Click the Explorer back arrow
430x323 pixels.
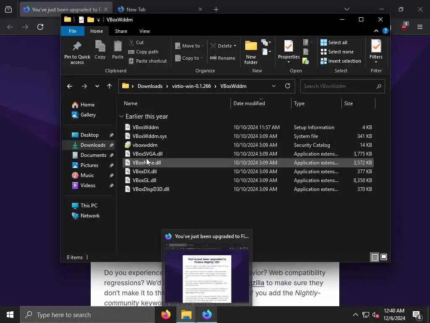click(70, 86)
